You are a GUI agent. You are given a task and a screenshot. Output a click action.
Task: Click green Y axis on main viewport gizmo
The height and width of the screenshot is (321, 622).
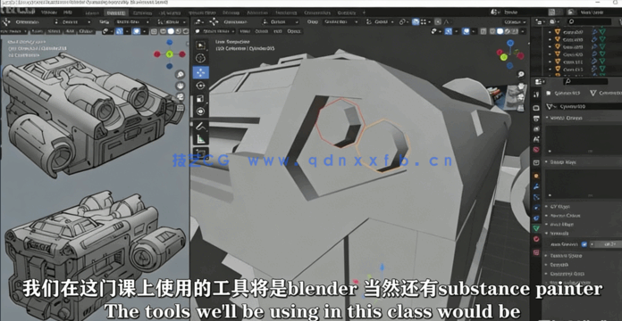[504, 57]
